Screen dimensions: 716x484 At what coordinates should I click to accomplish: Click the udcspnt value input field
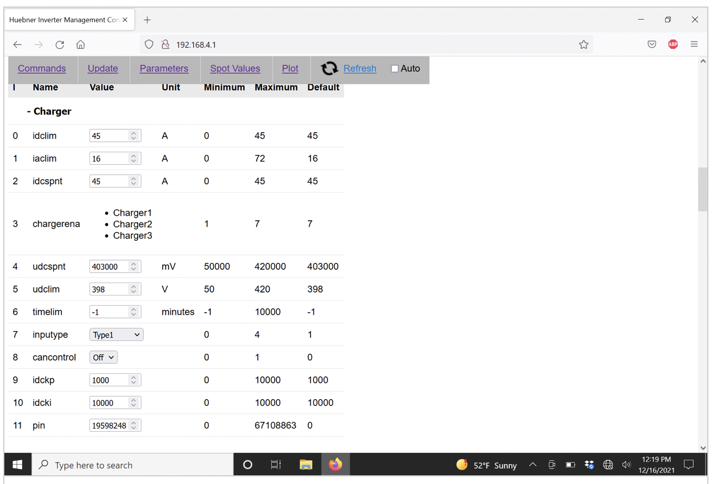[x=109, y=267]
